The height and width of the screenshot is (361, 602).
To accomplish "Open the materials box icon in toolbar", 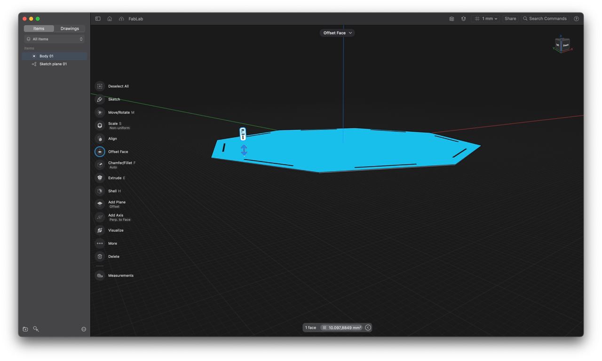I will [451, 19].
